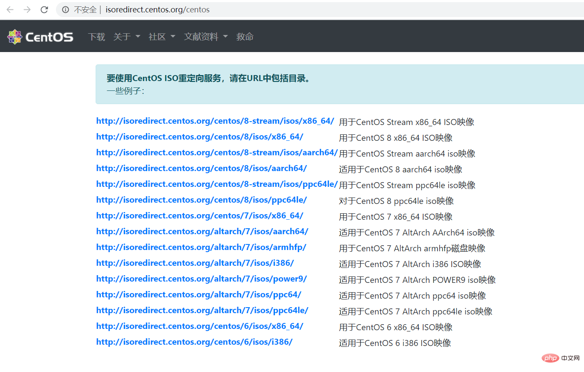Open the centos/8-stream/isos/ppc64le/ link

(217, 184)
